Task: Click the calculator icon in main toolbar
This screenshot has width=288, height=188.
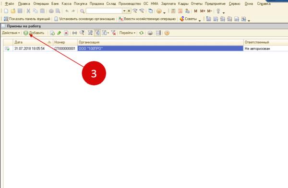Action: tap(173, 11)
